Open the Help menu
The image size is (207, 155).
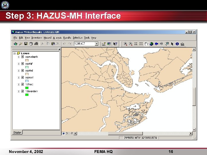(x=94, y=38)
